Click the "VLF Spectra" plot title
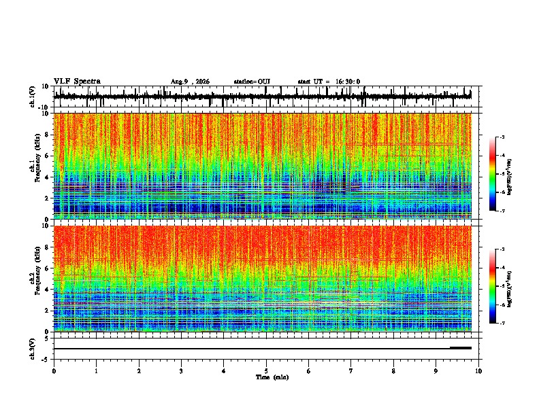Screen dimensions: 539x416 coord(77,81)
